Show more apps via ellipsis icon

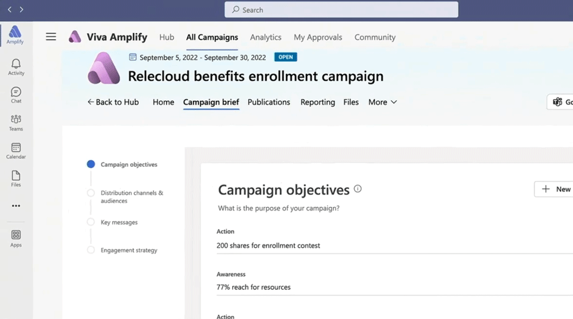16,206
